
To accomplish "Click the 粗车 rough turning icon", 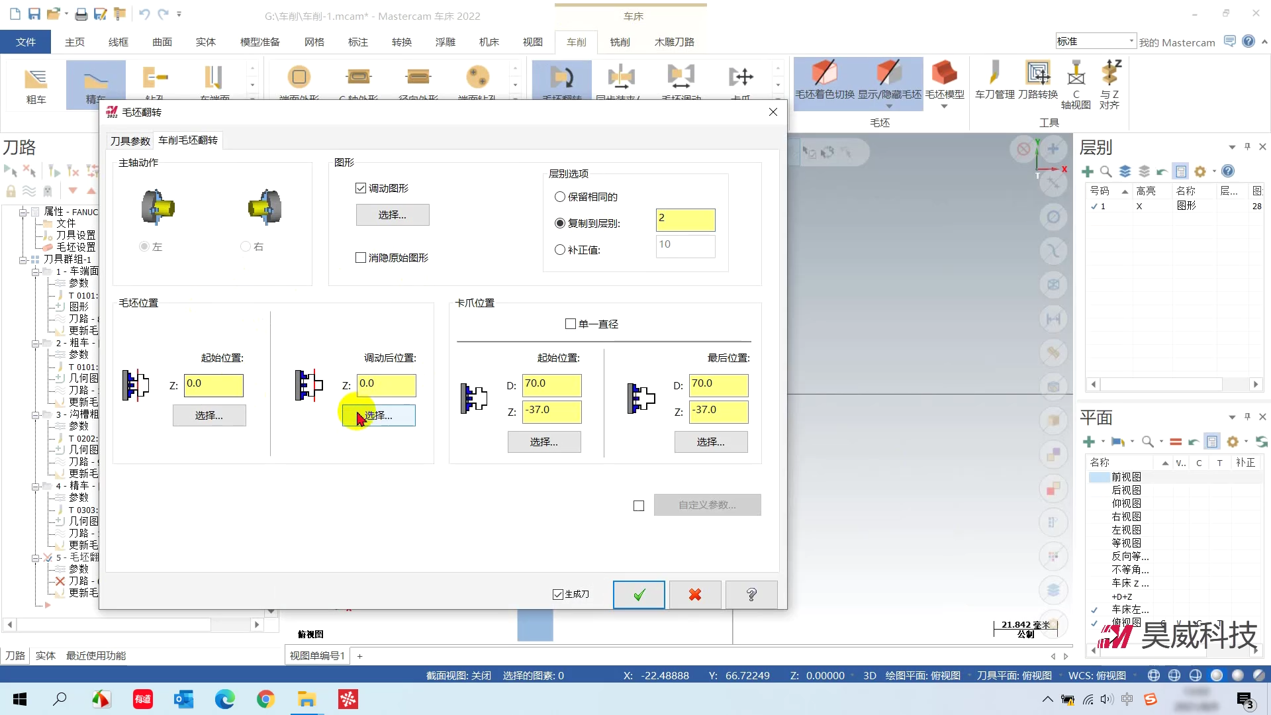I will 36,79.
